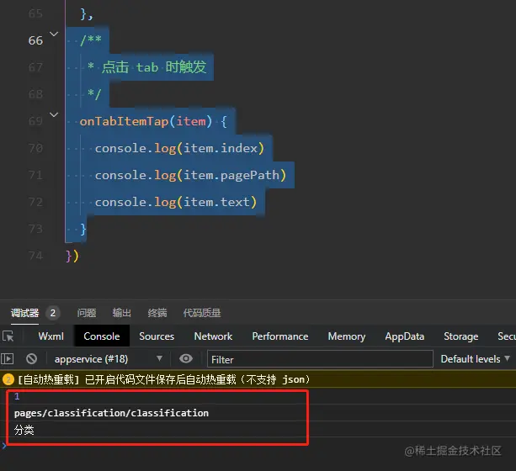Open the 代码质量 panel tab
The height and width of the screenshot is (471, 516).
[x=202, y=313]
